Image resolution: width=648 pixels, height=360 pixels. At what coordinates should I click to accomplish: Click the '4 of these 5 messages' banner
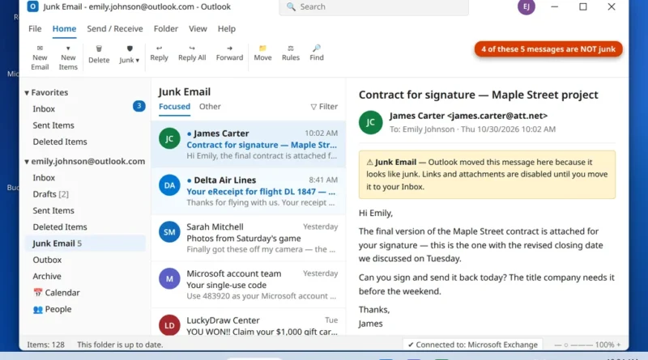tap(548, 49)
